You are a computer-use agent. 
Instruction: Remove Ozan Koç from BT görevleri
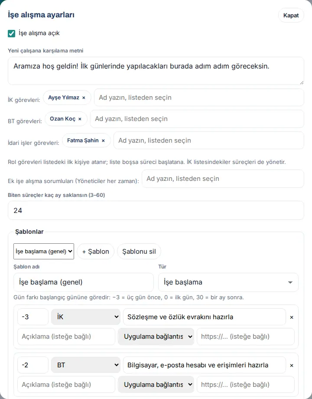tap(80, 119)
